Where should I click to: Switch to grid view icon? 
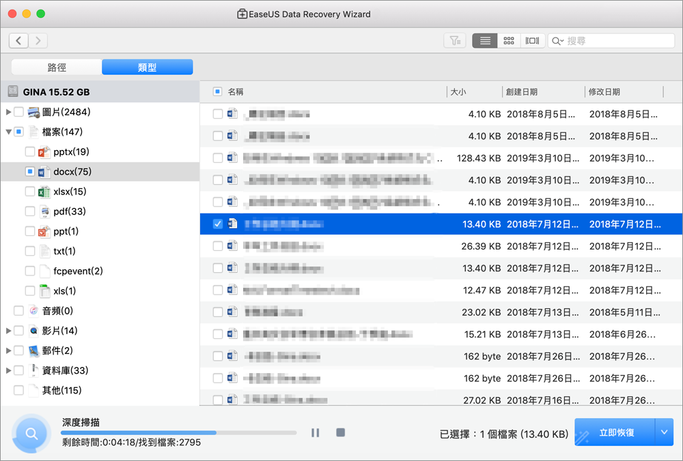[x=508, y=40]
